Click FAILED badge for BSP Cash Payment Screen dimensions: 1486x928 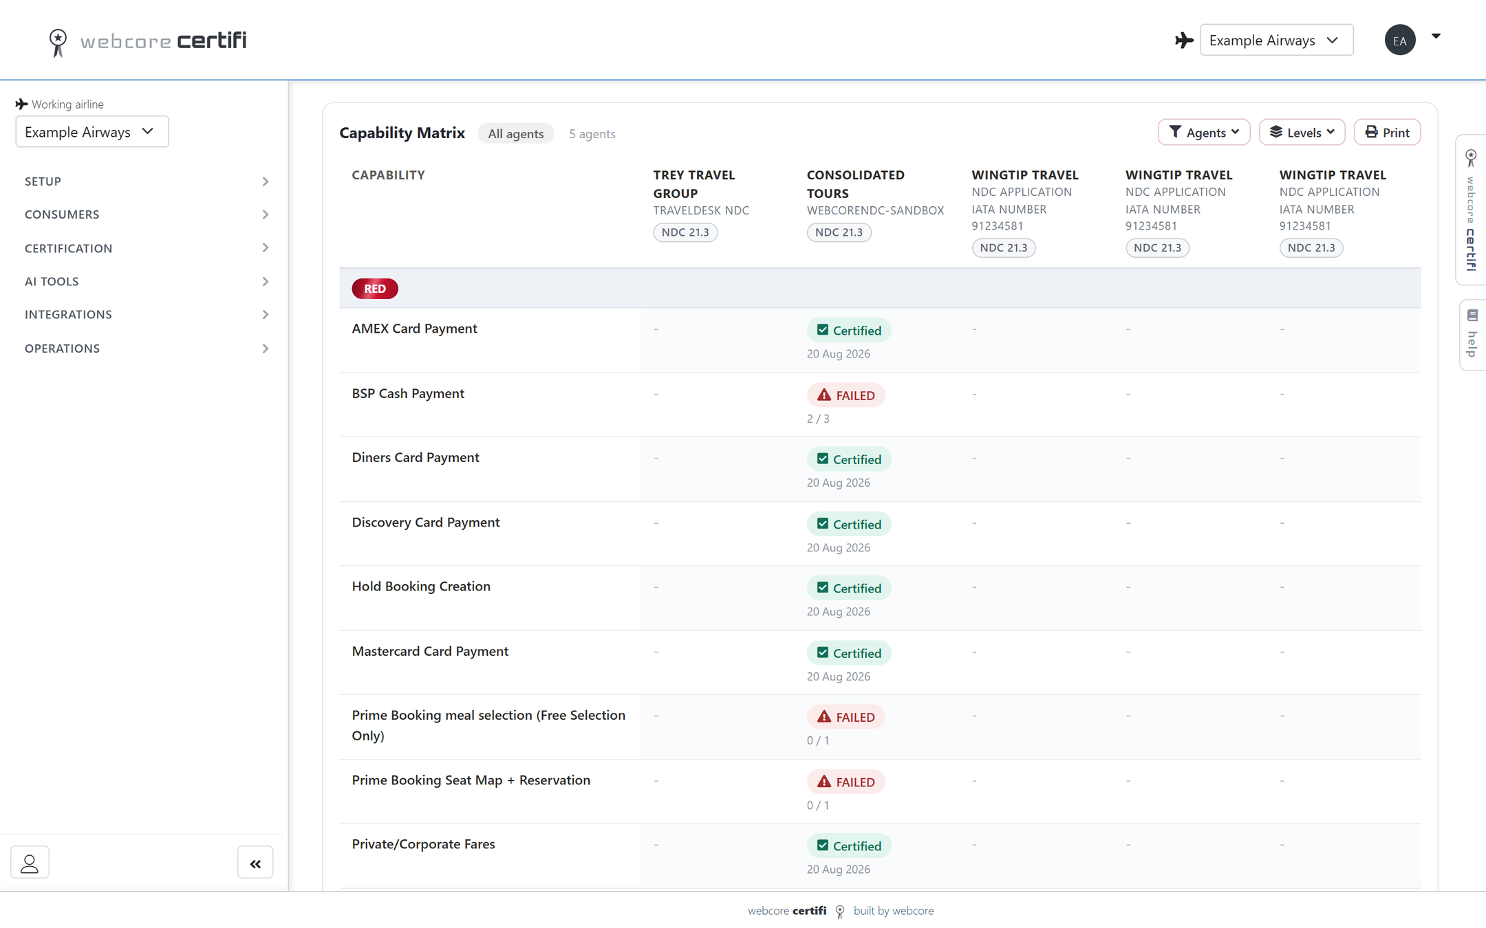tap(846, 395)
